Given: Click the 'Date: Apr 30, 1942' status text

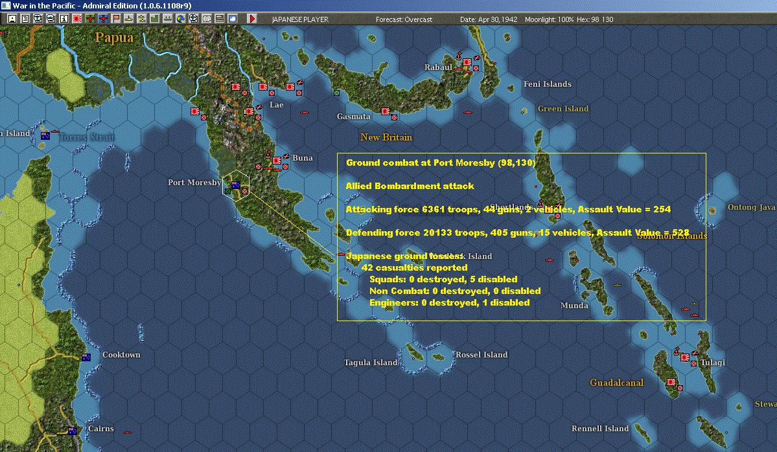Looking at the screenshot, I should pos(489,19).
